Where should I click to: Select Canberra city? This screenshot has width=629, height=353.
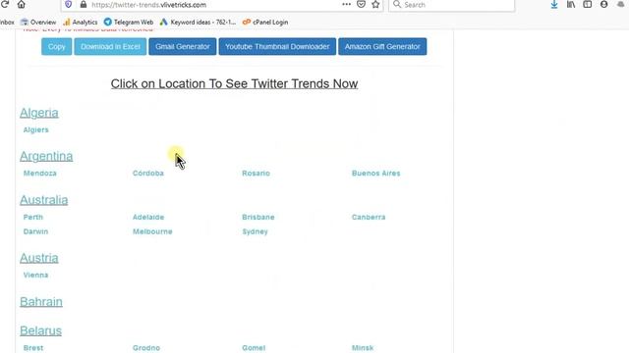pos(369,217)
